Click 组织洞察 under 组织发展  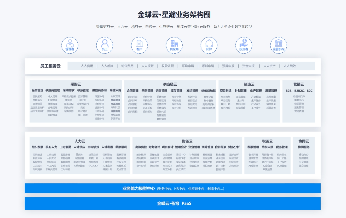(37, 169)
